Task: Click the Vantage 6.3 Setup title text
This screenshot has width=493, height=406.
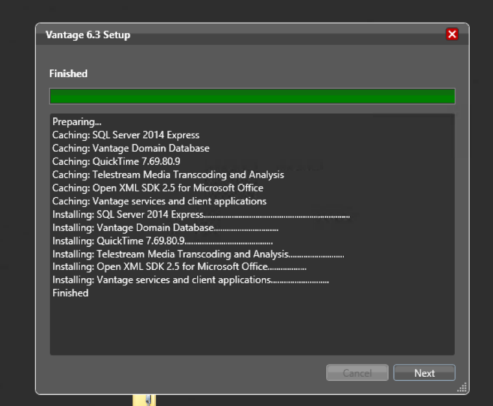Action: [88, 34]
